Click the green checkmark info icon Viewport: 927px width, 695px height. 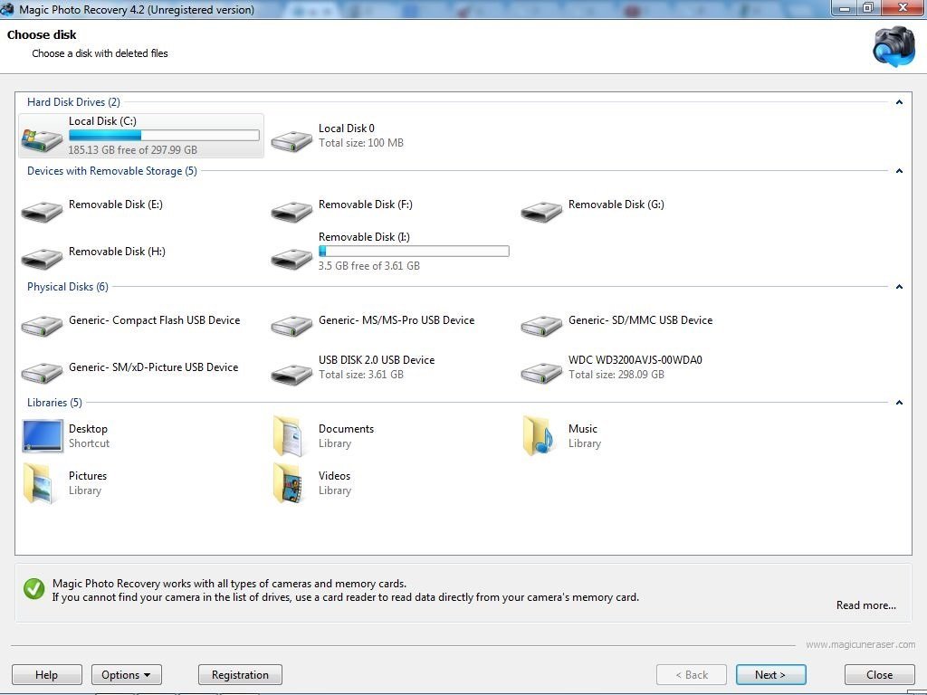point(34,588)
